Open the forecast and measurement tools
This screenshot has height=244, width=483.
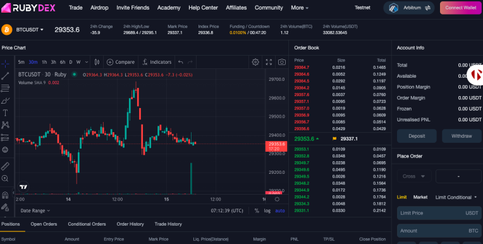(x=5, y=137)
